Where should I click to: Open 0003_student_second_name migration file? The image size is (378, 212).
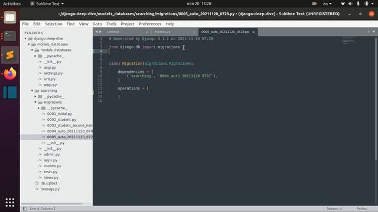pyautogui.click(x=70, y=125)
